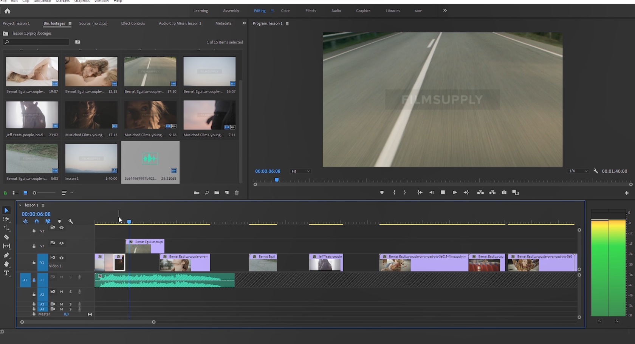Open timeline display settings wrench
This screenshot has height=344, width=635.
point(71,222)
